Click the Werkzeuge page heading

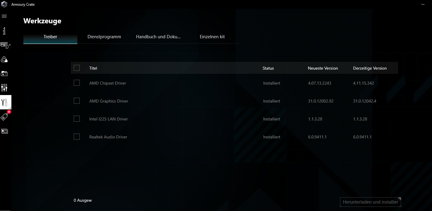pos(42,21)
